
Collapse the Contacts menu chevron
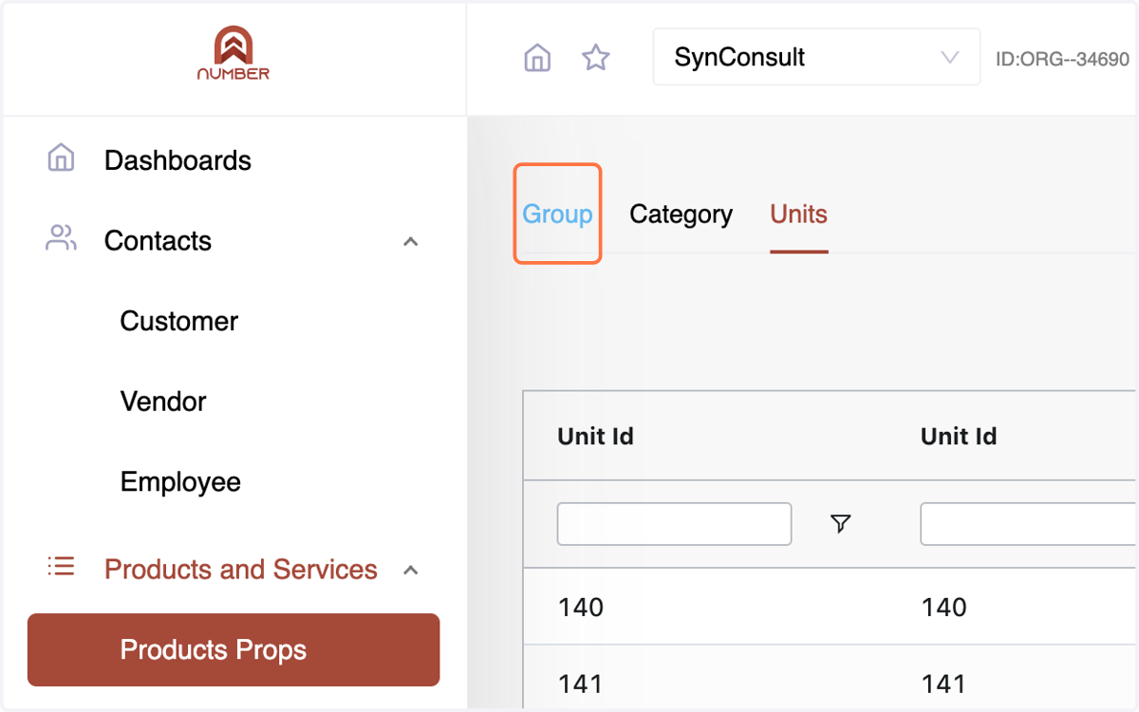point(411,241)
